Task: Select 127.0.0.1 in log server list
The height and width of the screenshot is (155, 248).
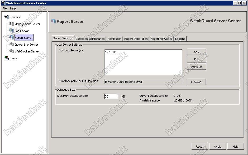Action: click(111, 52)
